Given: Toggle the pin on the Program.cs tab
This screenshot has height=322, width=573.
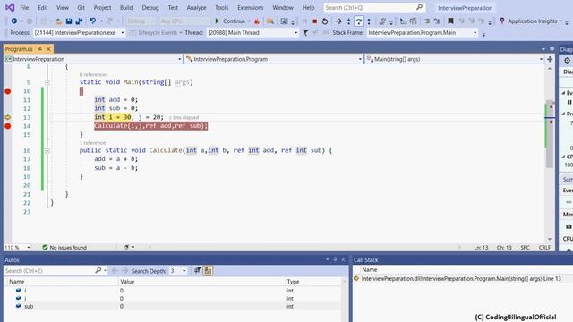Looking at the screenshot, I should [x=39, y=49].
